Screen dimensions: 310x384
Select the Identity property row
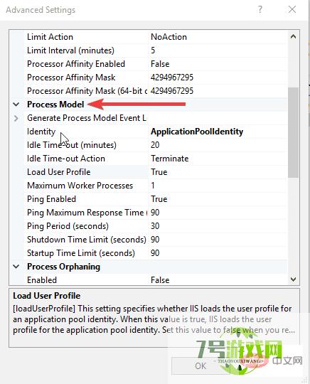[156, 132]
